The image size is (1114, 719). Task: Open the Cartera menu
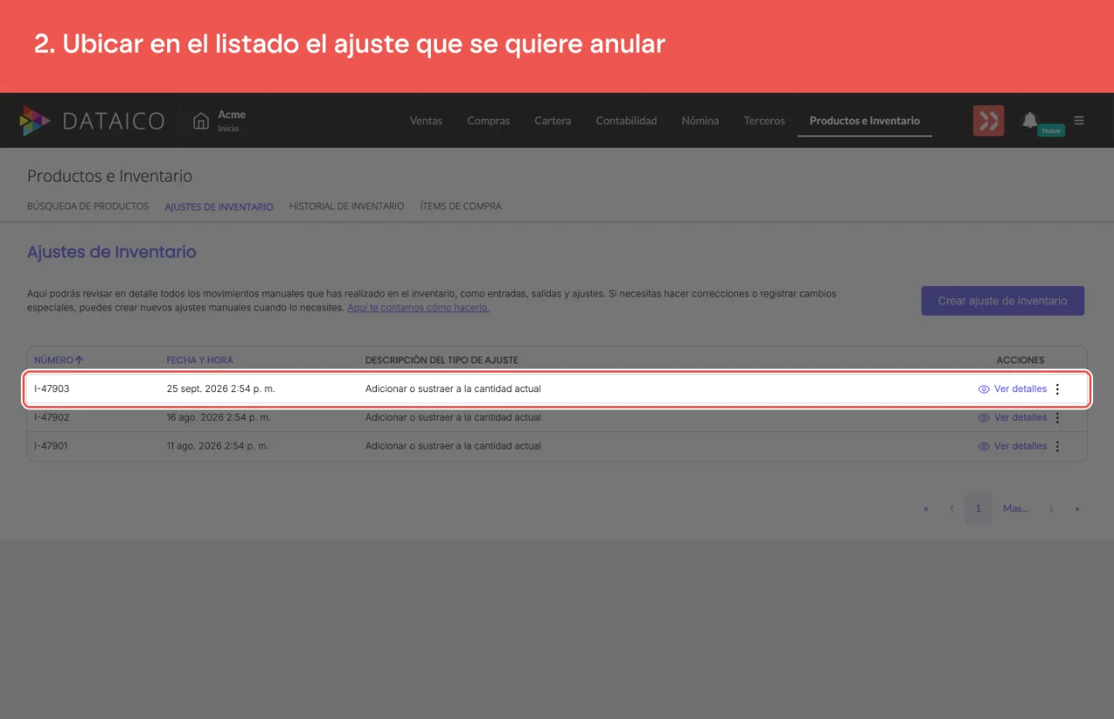click(553, 121)
